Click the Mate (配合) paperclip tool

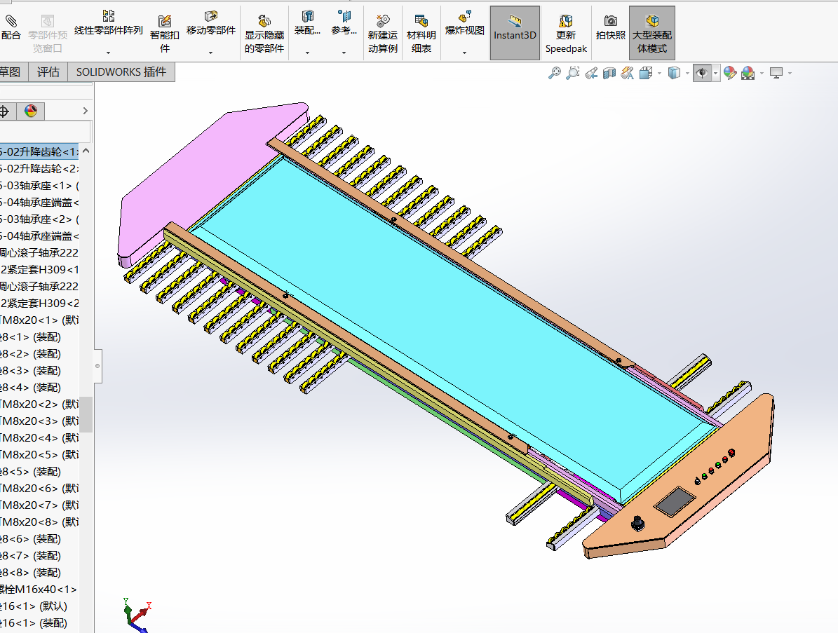(x=11, y=28)
